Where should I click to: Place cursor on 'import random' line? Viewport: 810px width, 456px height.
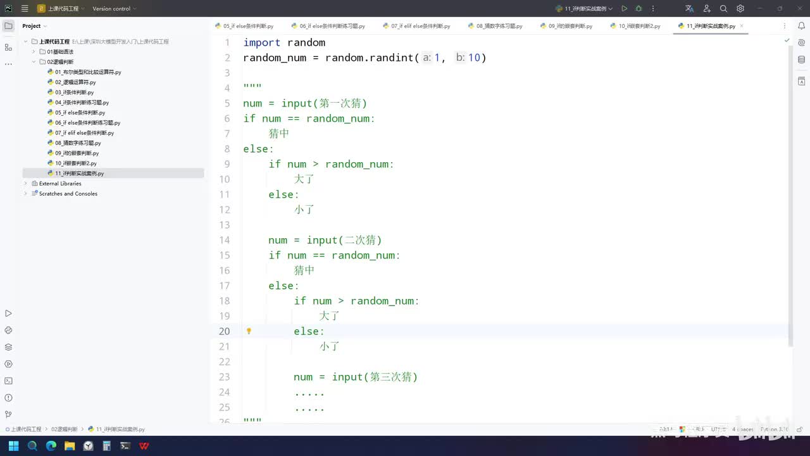(284, 42)
